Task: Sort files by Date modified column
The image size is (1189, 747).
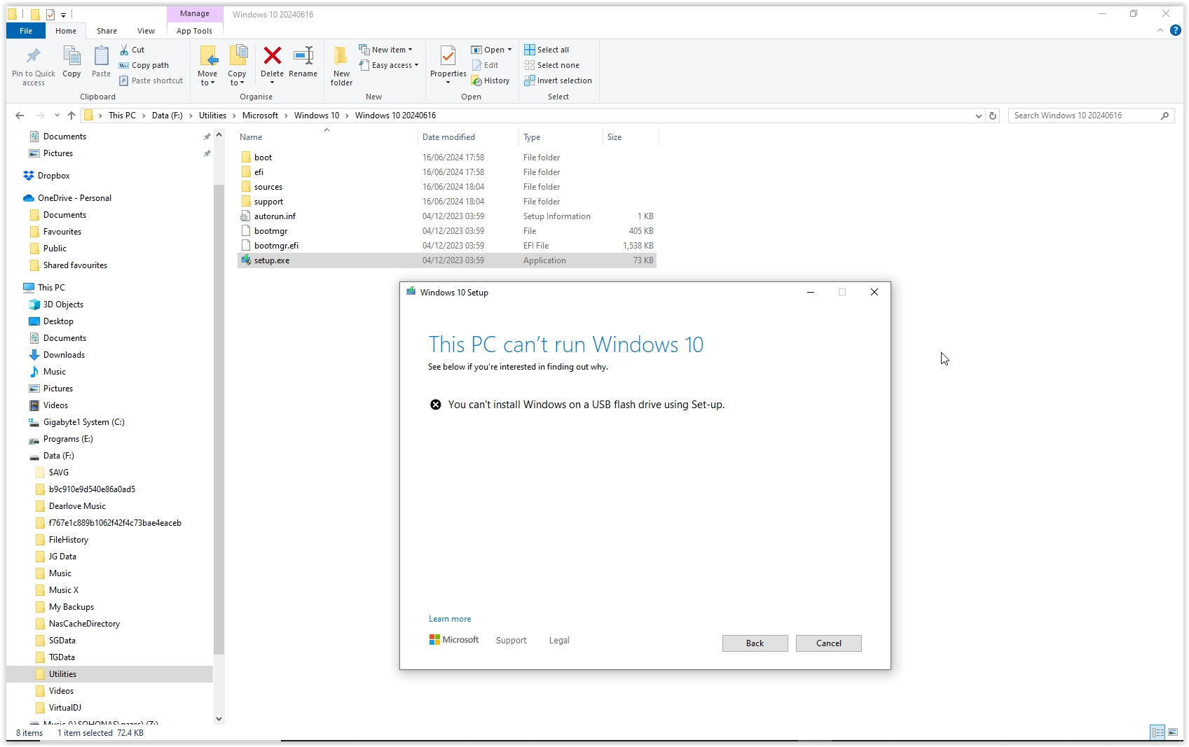Action: (448, 137)
